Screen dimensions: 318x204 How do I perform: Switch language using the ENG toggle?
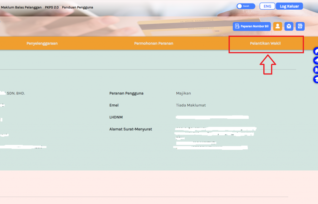pos(267,6)
